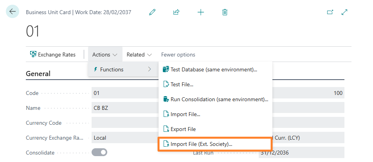Click the pencil edit icon
The image size is (373, 162).
pos(152,12)
